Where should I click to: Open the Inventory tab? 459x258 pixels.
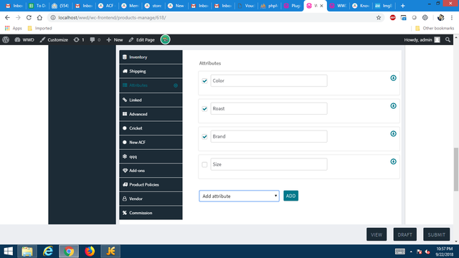coord(151,57)
